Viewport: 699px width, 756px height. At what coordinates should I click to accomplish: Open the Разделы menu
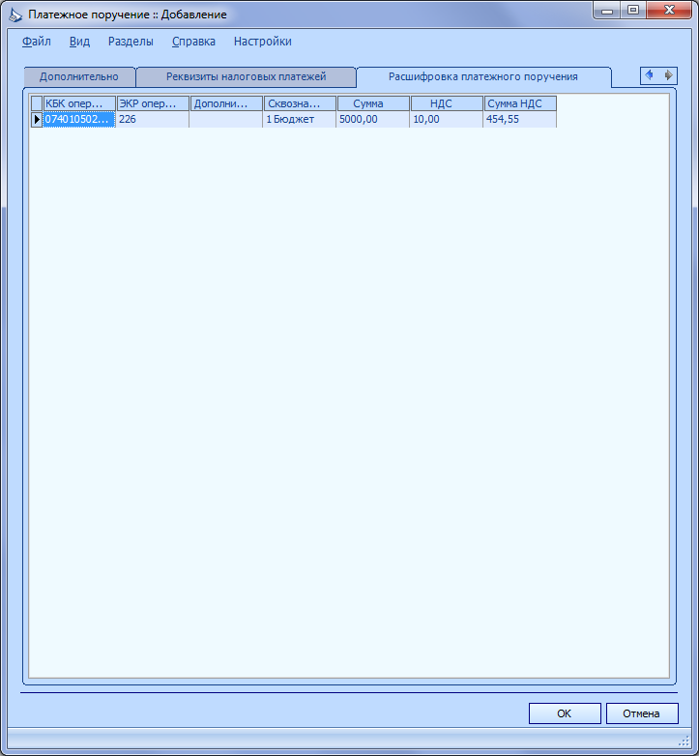coord(131,42)
